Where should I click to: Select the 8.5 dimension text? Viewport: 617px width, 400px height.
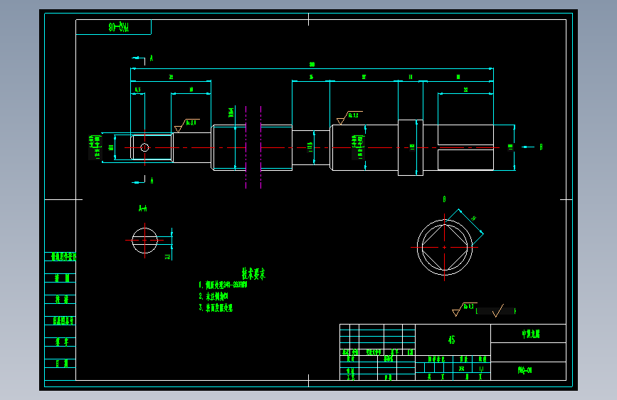tap(138, 90)
